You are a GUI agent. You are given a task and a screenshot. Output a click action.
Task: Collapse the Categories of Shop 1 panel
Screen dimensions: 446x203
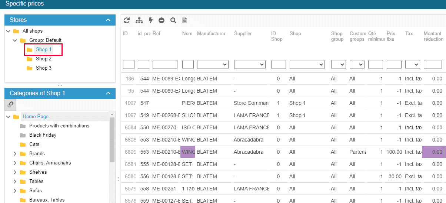click(108, 93)
